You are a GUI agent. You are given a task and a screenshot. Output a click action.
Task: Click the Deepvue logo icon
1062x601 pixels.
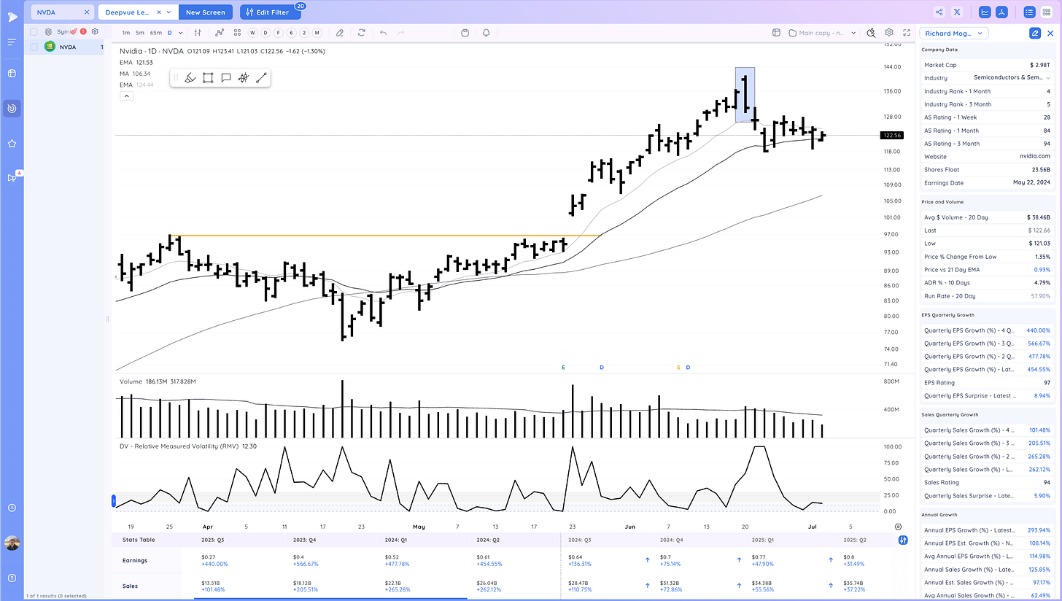pos(12,17)
